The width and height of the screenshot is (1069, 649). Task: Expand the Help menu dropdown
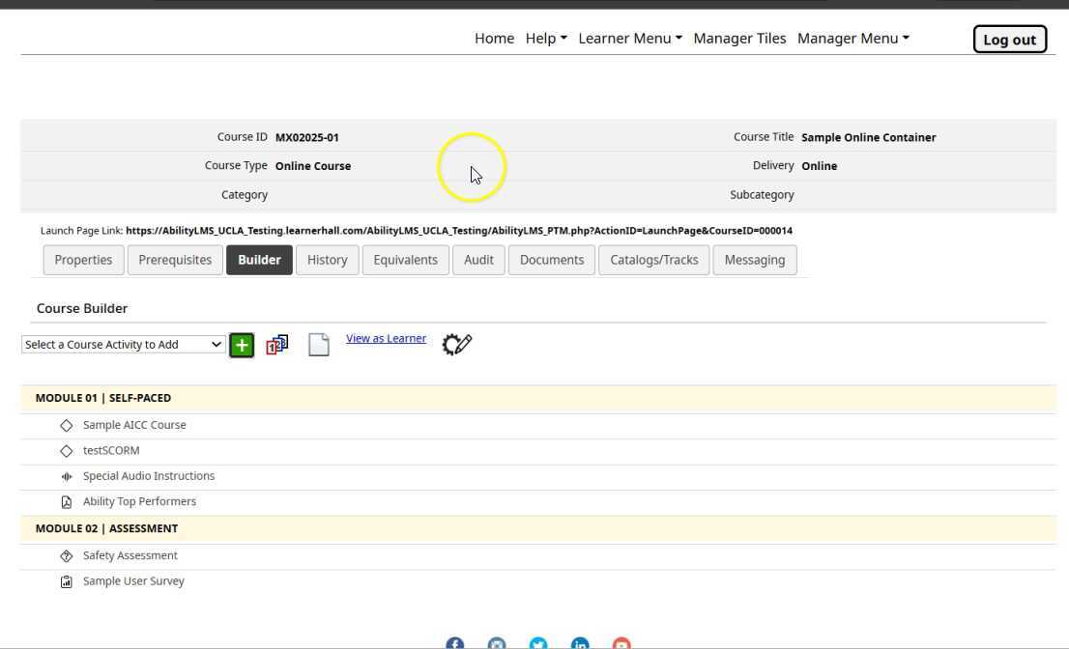click(546, 39)
